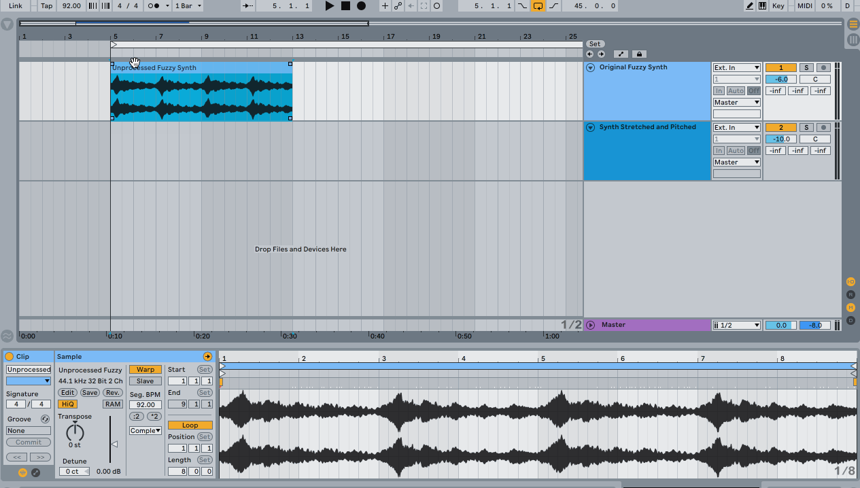
Task: Tap tempo with the Tap button
Action: coord(46,5)
